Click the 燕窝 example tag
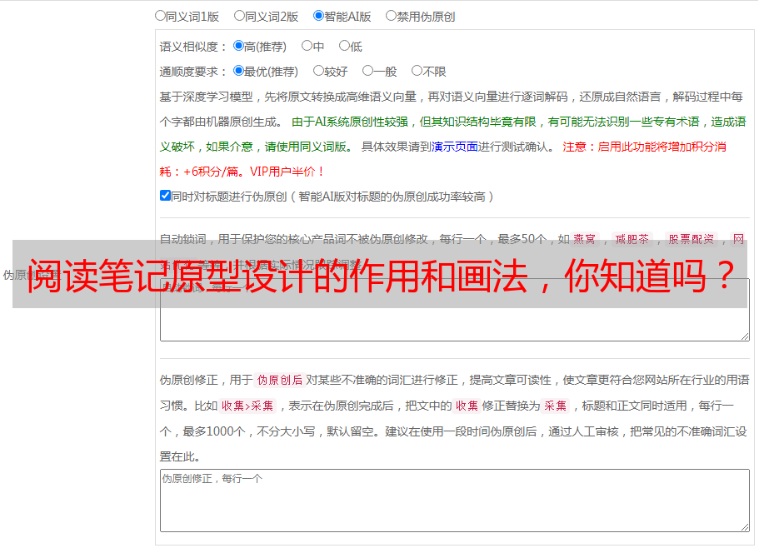 pos(585,239)
